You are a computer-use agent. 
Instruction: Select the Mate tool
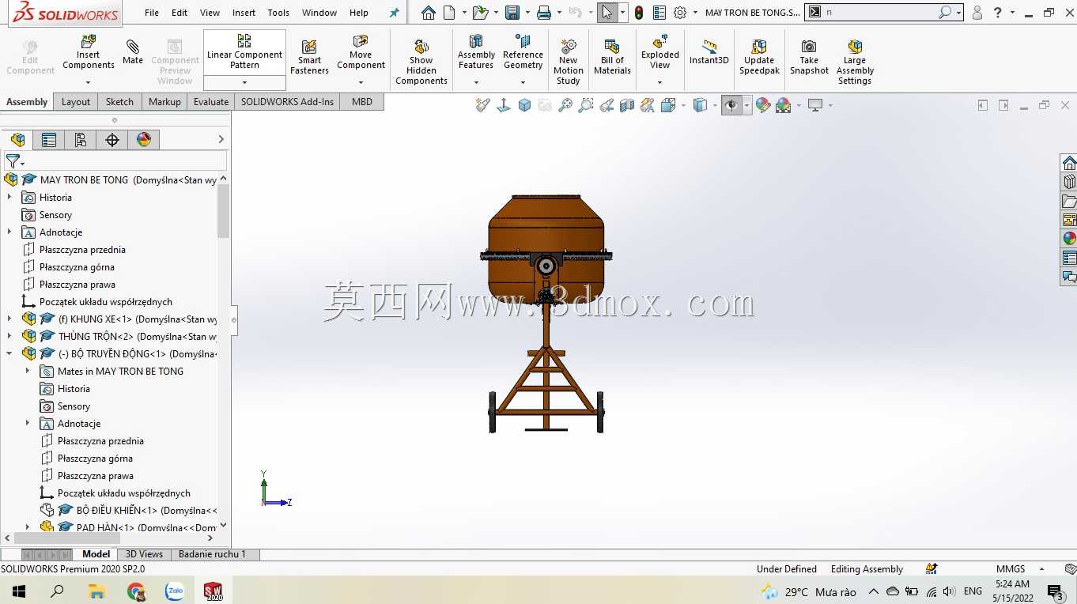point(133,52)
